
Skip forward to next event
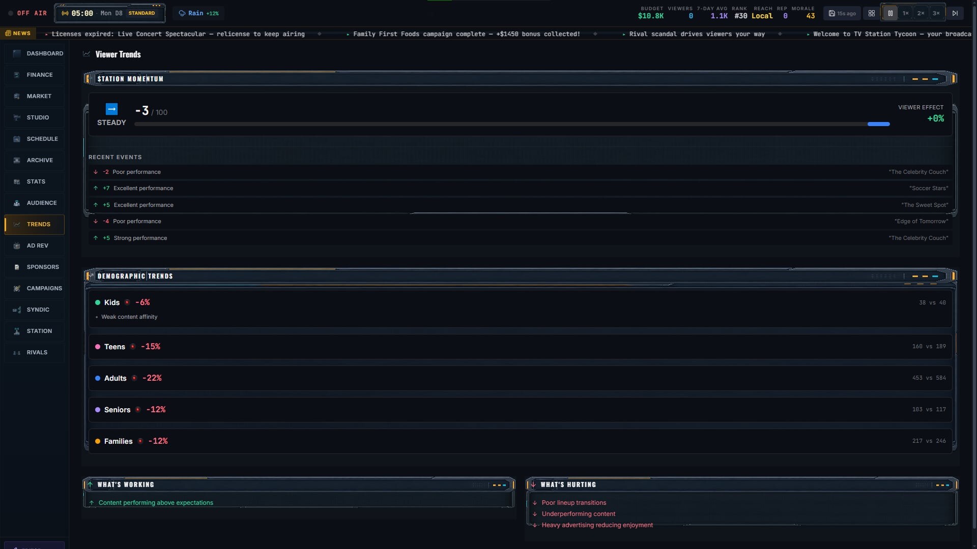pyautogui.click(x=955, y=13)
